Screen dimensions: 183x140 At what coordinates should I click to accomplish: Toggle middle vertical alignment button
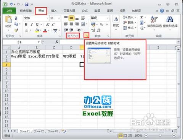71,18
